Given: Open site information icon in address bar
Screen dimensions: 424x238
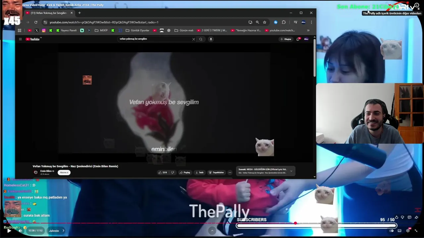Looking at the screenshot, I should pos(45,22).
